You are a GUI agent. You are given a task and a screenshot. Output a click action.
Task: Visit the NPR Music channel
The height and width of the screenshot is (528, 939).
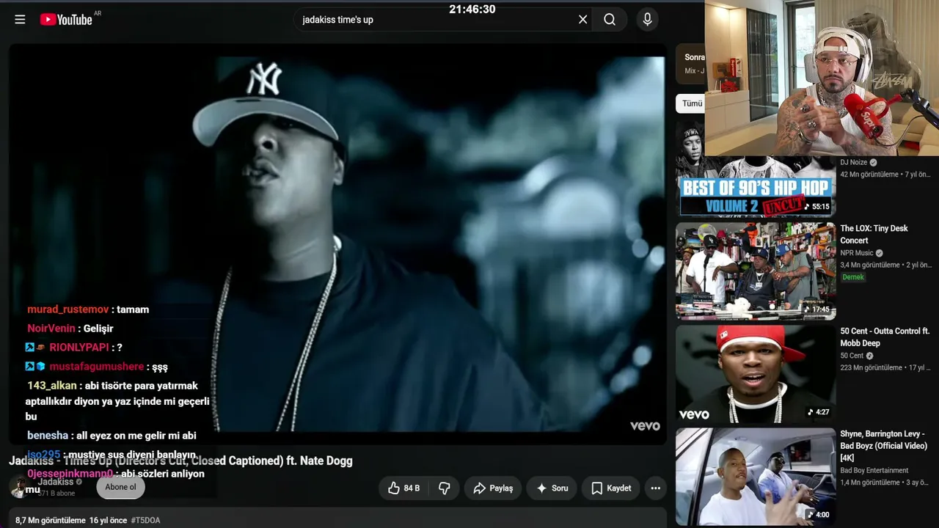coord(857,253)
